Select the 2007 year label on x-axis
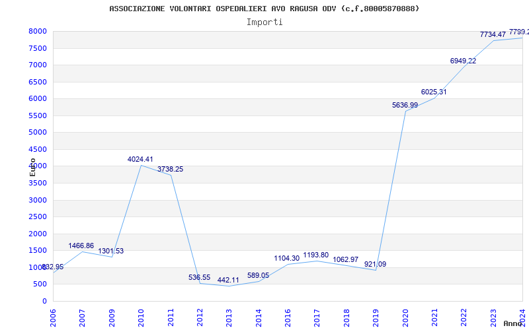This screenshot has width=529, height=330. click(x=82, y=318)
